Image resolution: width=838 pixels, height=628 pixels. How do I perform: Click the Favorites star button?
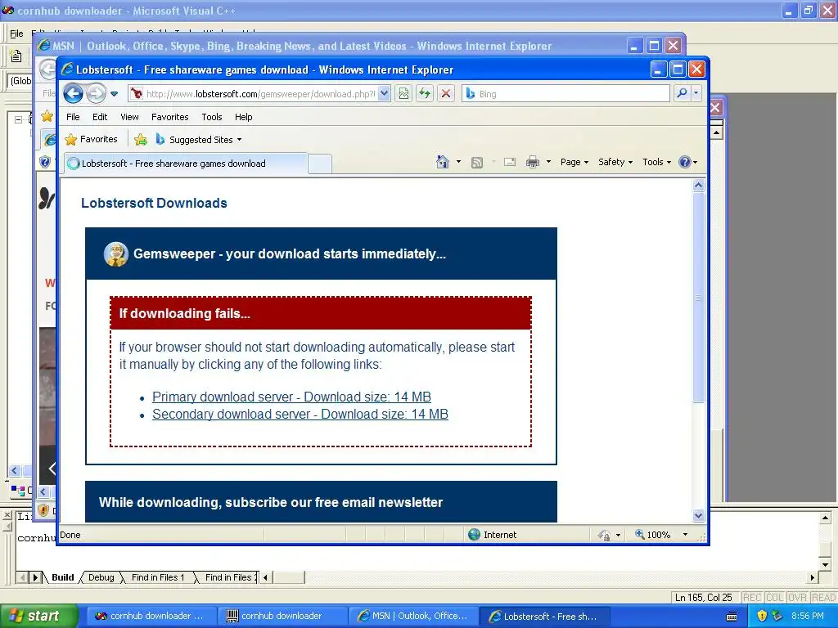click(91, 139)
